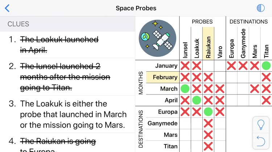
Task: Select clue 3 about Loakuk and Mars
Action: coord(73,114)
